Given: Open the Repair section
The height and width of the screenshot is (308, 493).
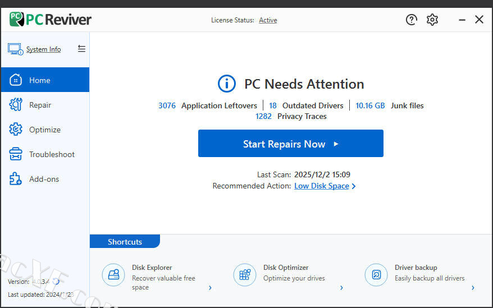Looking at the screenshot, I should point(40,105).
